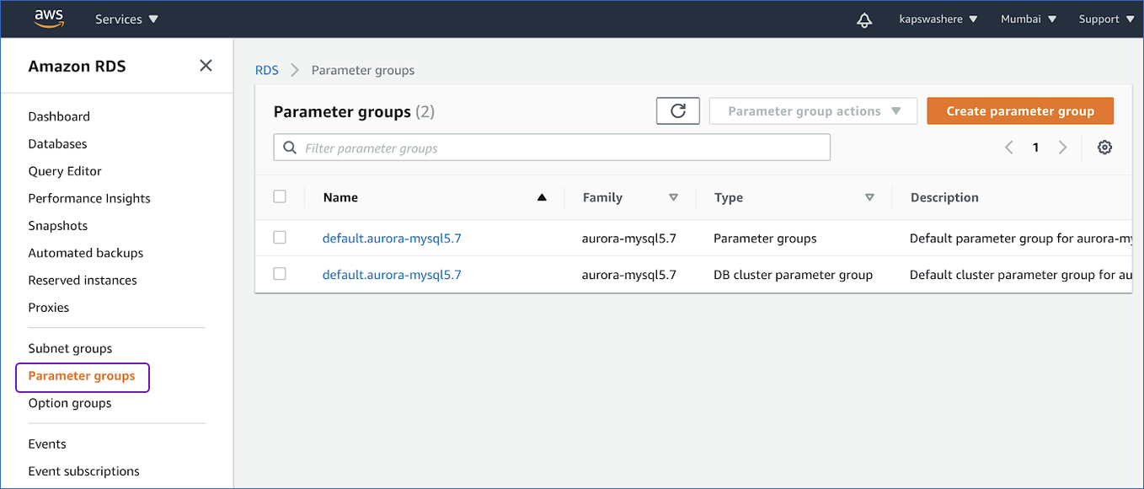Click the Amazon RDS sidebar title
The height and width of the screenshot is (489, 1144).
[77, 66]
